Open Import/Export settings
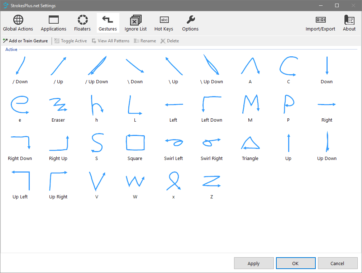This screenshot has height=273, width=362. [x=320, y=23]
